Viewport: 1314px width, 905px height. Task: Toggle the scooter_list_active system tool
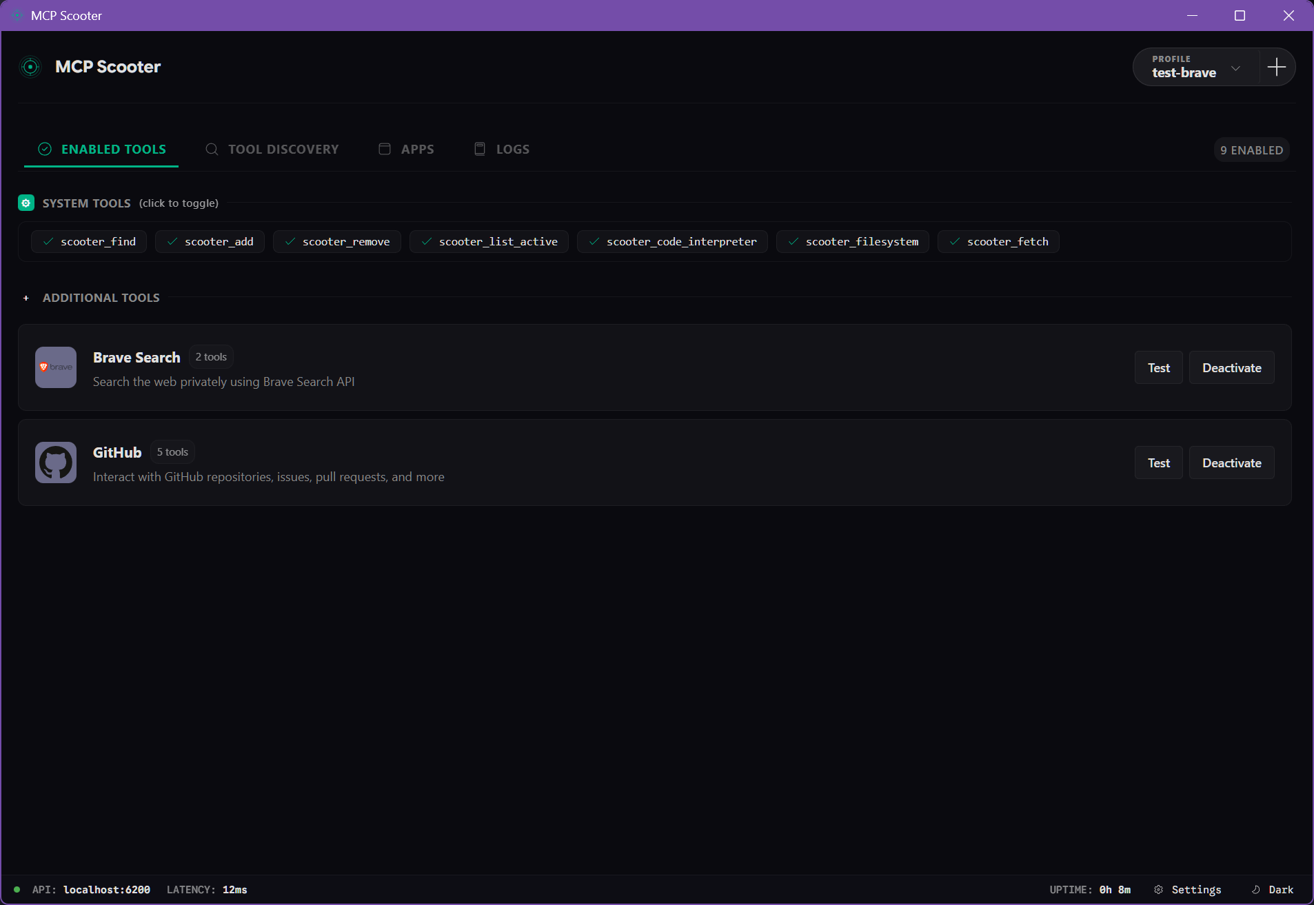(489, 241)
